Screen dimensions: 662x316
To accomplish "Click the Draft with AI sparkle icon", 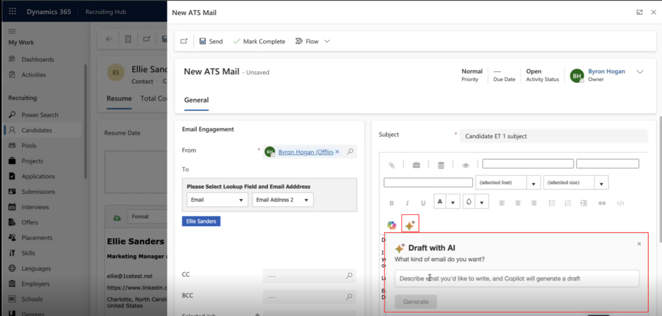I will [x=410, y=225].
